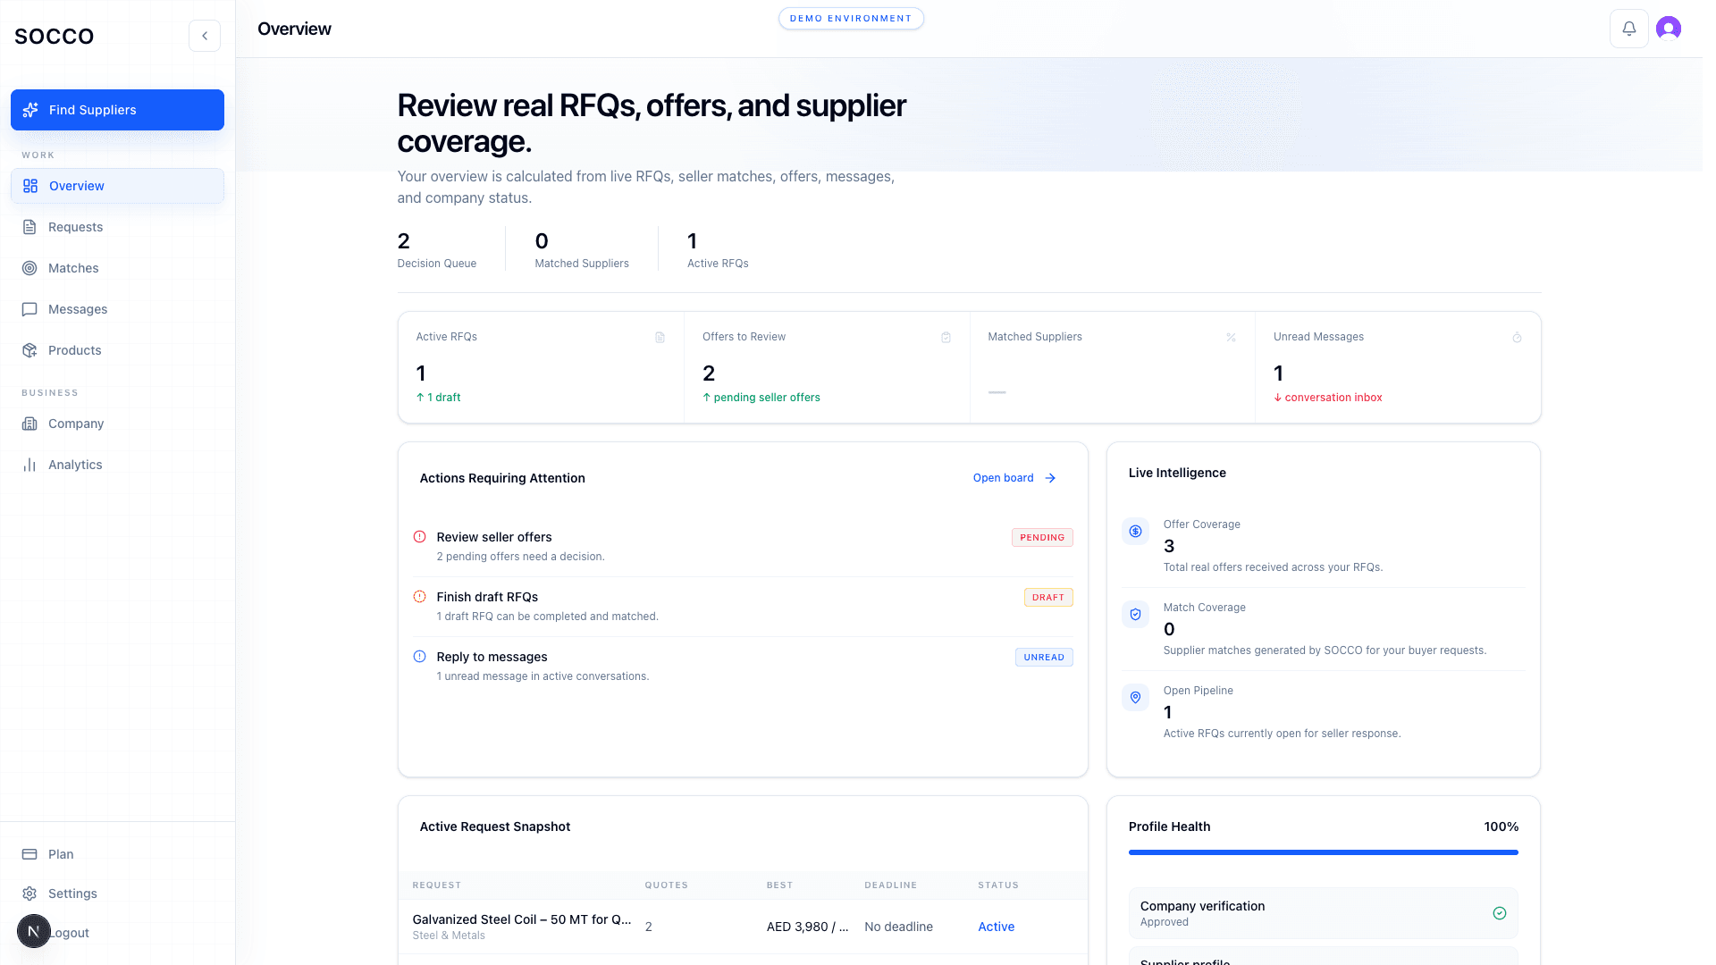1716x965 pixels.
Task: Open the Plan page
Action: coord(117,854)
